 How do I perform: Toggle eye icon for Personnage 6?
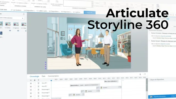pyautogui.click(x=31, y=90)
